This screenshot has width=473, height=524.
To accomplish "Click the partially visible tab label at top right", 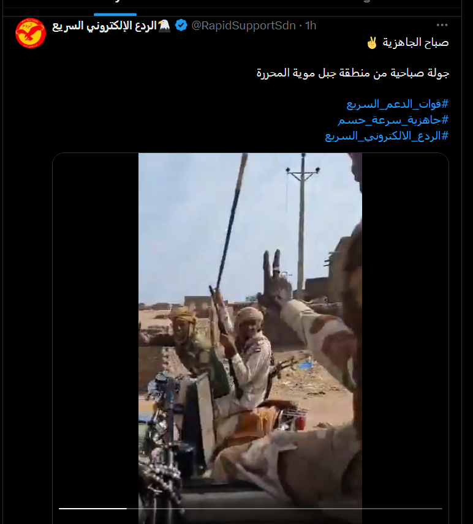I will pos(366,1).
